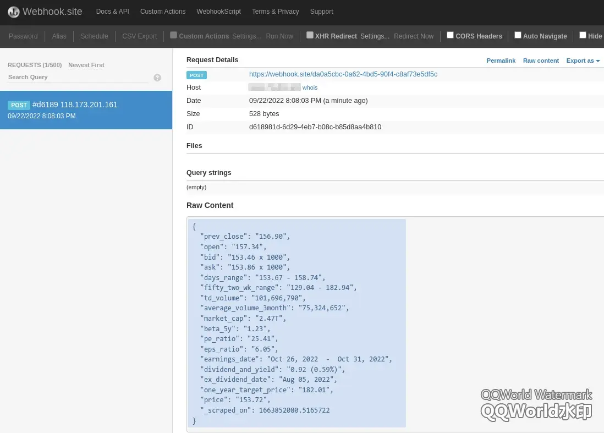Click Alias toolbar option
The image size is (604, 433).
(59, 36)
